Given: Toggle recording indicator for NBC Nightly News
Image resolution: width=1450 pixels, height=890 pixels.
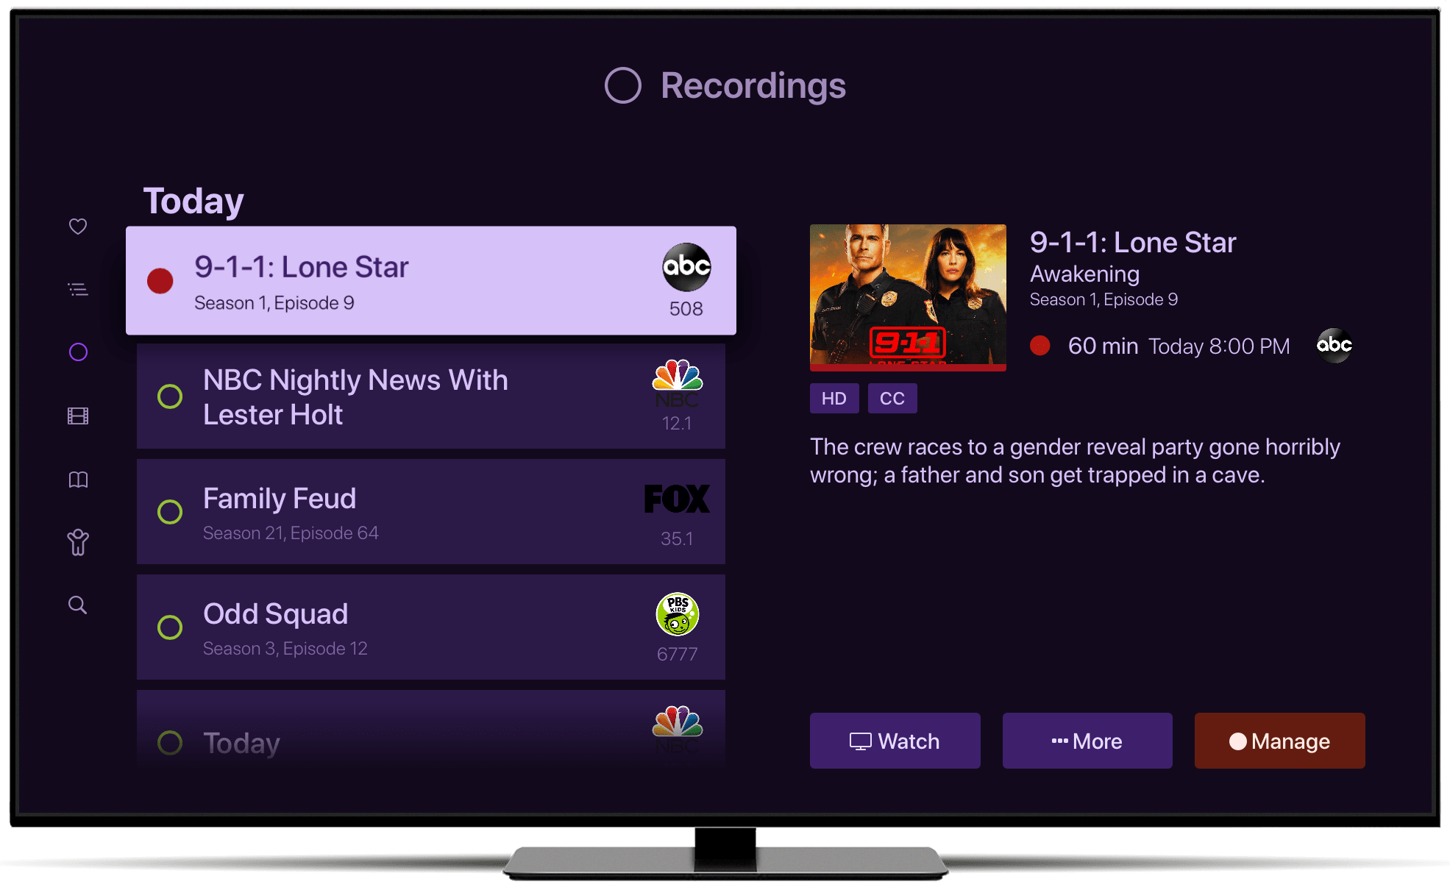Looking at the screenshot, I should tap(167, 398).
